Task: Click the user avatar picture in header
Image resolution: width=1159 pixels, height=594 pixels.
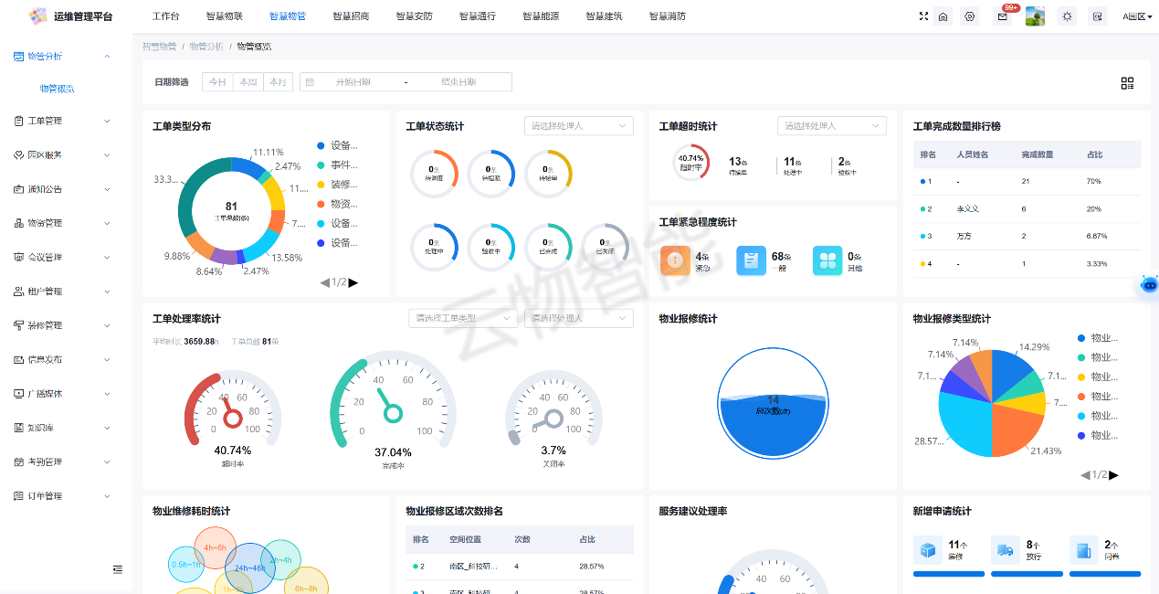Action: pyautogui.click(x=1035, y=16)
